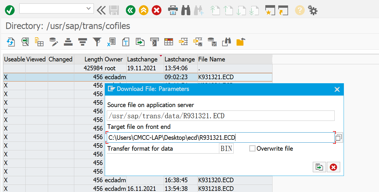Screen dimensions: 379x192
Task: Click the Source file on application server field
Action: (220, 116)
